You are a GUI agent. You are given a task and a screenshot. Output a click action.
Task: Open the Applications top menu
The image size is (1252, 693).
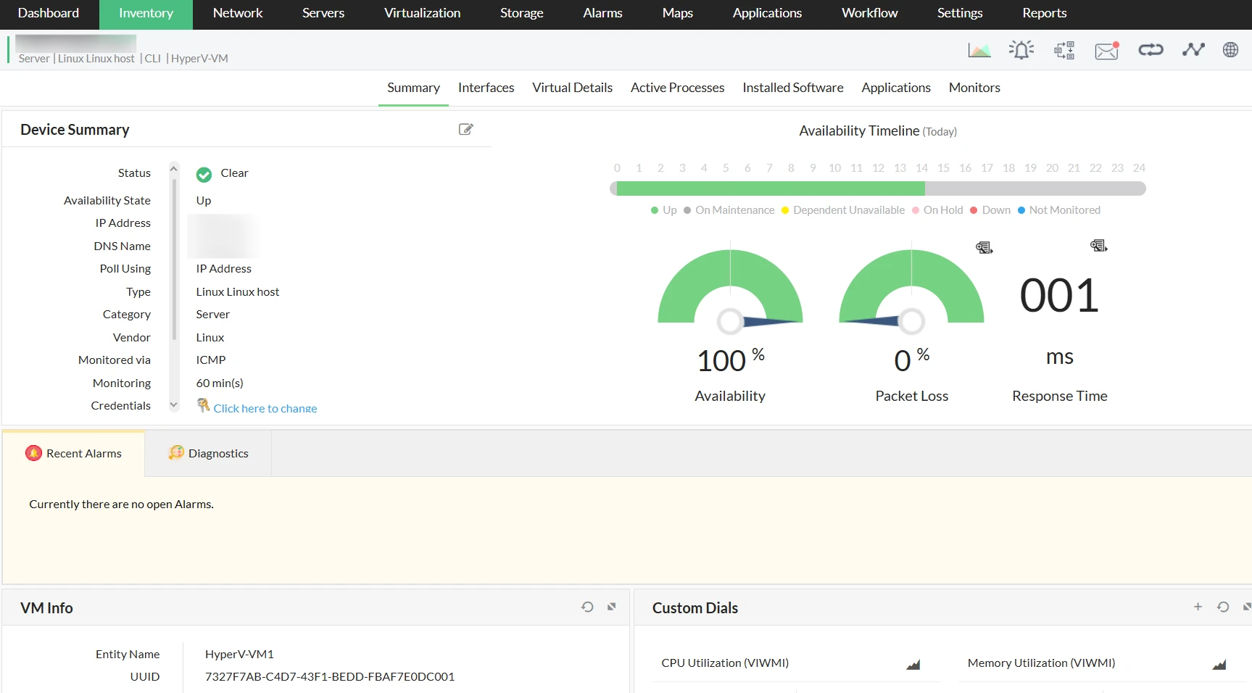point(767,13)
